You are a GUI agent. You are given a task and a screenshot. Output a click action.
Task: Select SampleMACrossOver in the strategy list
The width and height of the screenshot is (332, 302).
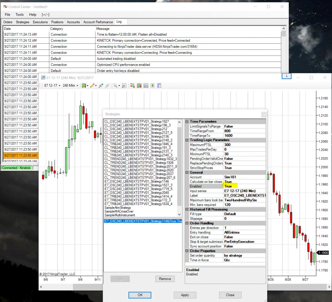[x=119, y=211]
